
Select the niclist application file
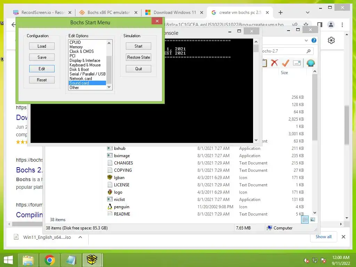pos(119,199)
